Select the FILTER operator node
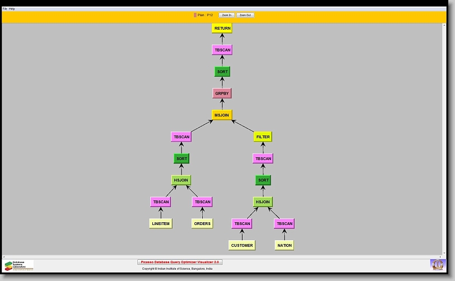 [263, 137]
